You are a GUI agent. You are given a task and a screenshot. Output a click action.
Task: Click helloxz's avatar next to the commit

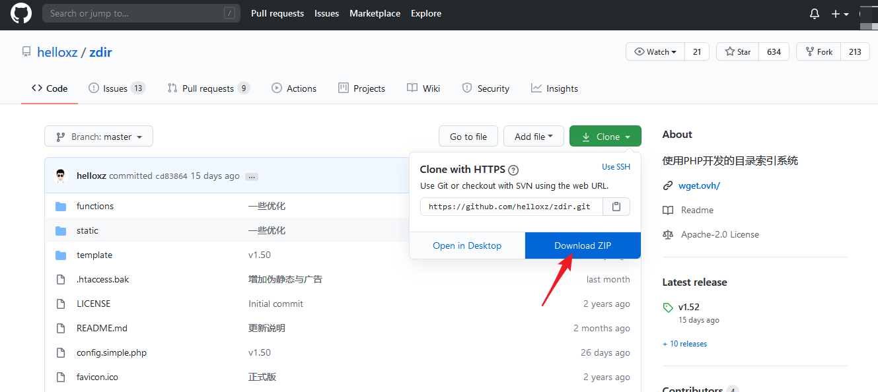coord(60,175)
